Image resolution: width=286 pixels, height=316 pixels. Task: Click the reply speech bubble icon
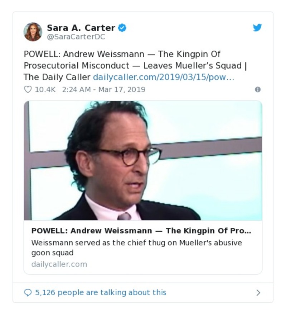tap(28, 293)
